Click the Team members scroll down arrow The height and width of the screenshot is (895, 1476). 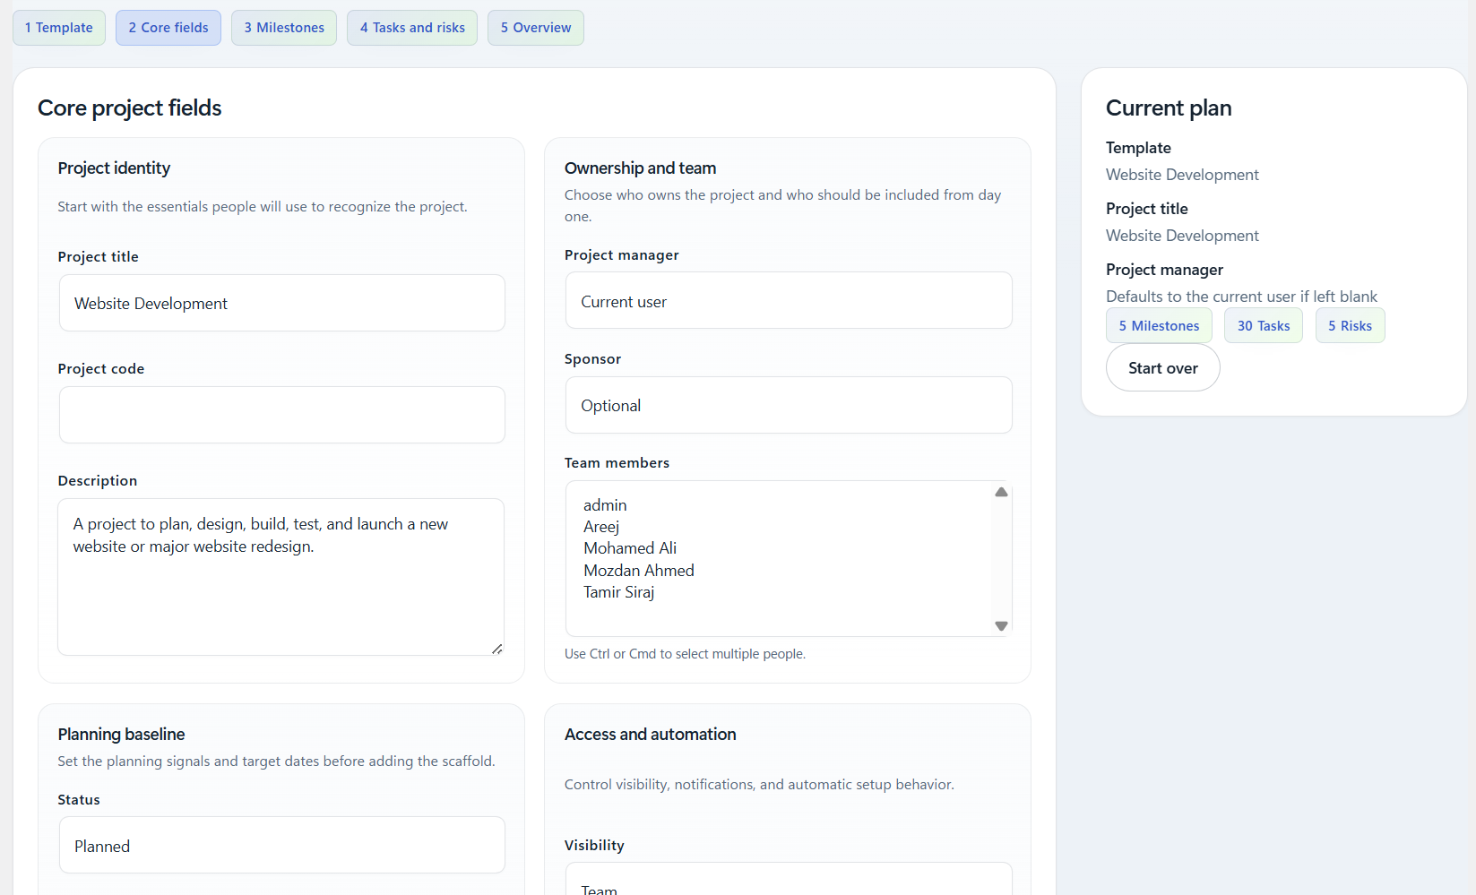pos(1001,626)
